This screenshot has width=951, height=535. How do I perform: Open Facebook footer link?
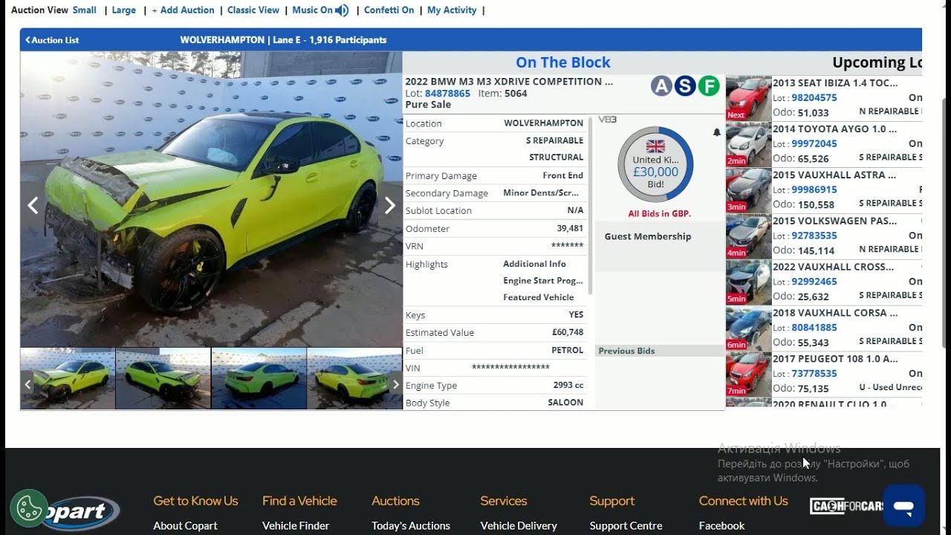[x=721, y=525]
